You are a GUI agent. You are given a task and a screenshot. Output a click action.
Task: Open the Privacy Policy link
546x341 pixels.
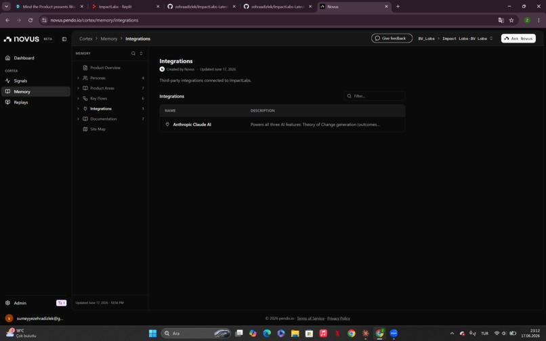339,319
